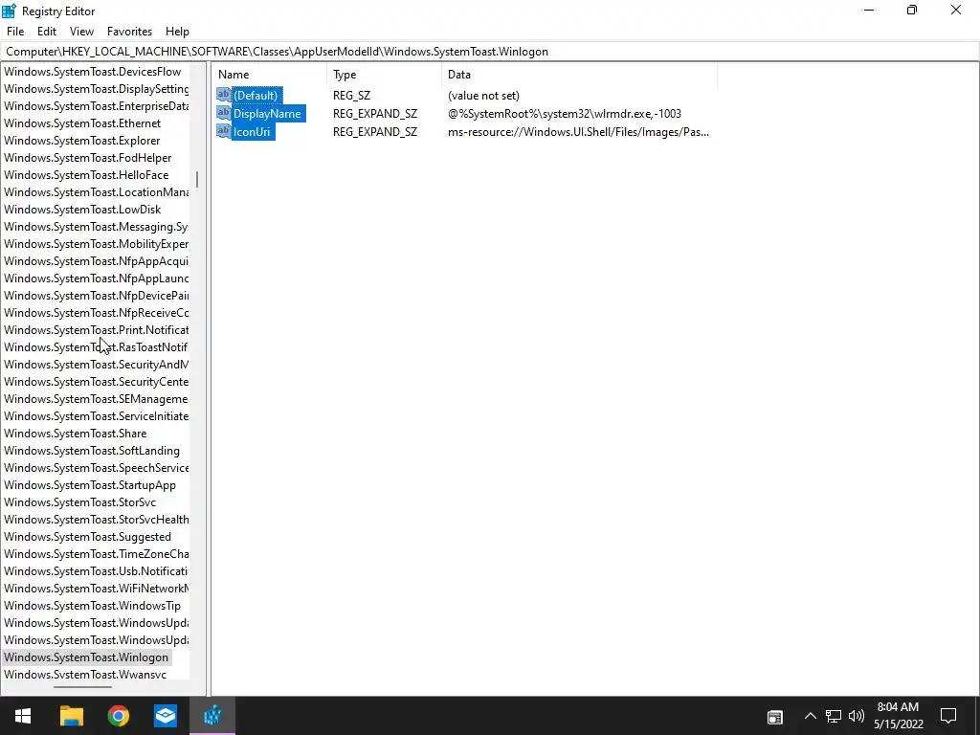This screenshot has width=980, height=735.
Task: Select the Windows.SystemToast.Suggested key
Action: pos(87,536)
